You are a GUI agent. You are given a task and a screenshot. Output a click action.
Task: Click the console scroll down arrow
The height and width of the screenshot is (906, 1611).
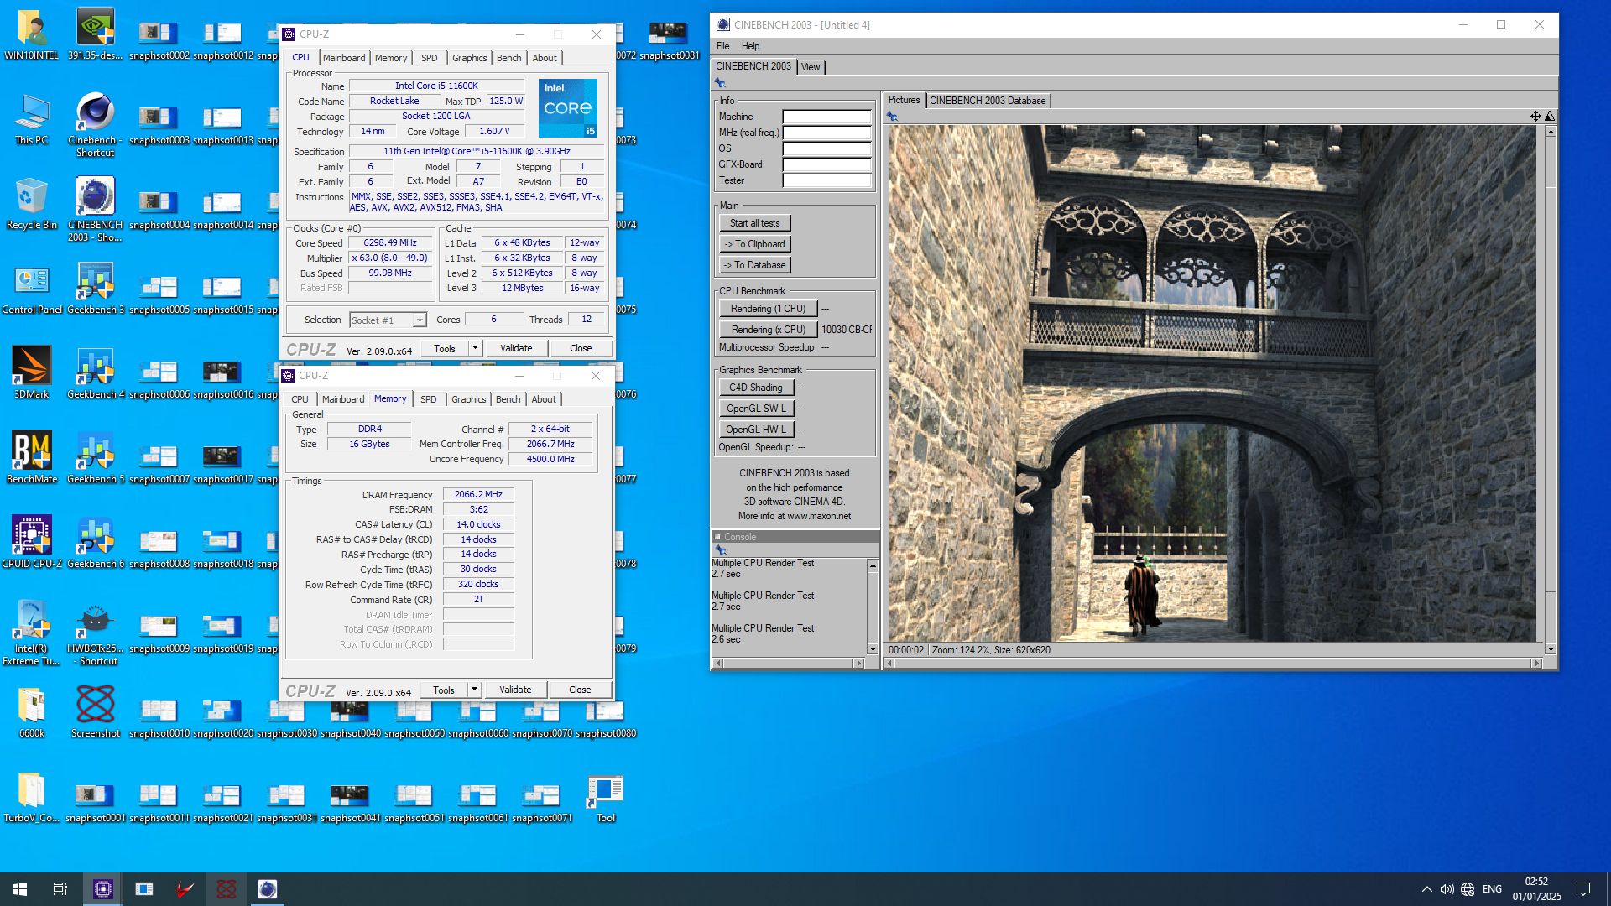873,649
